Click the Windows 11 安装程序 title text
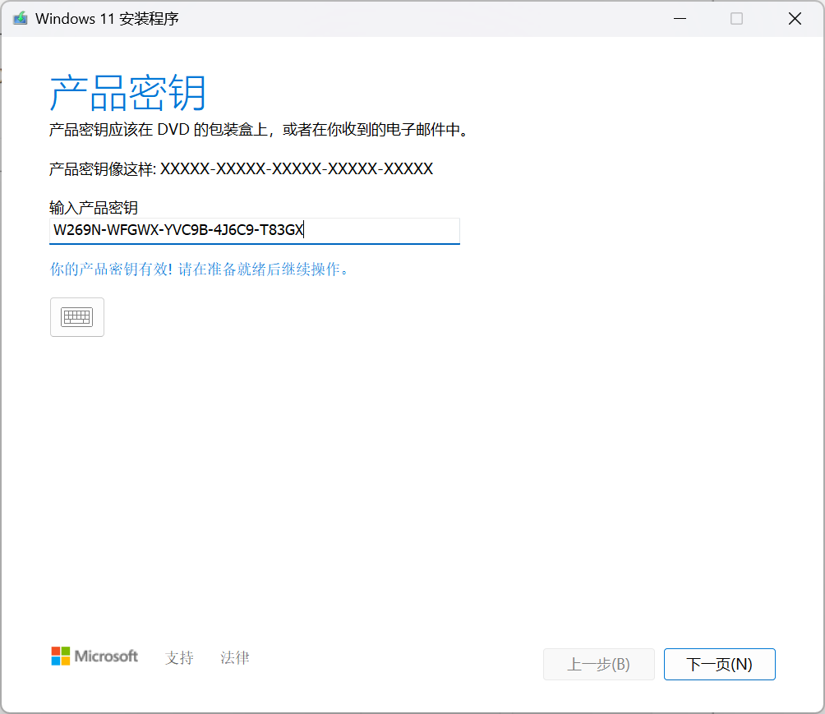Screen dimensions: 825x714 107,19
